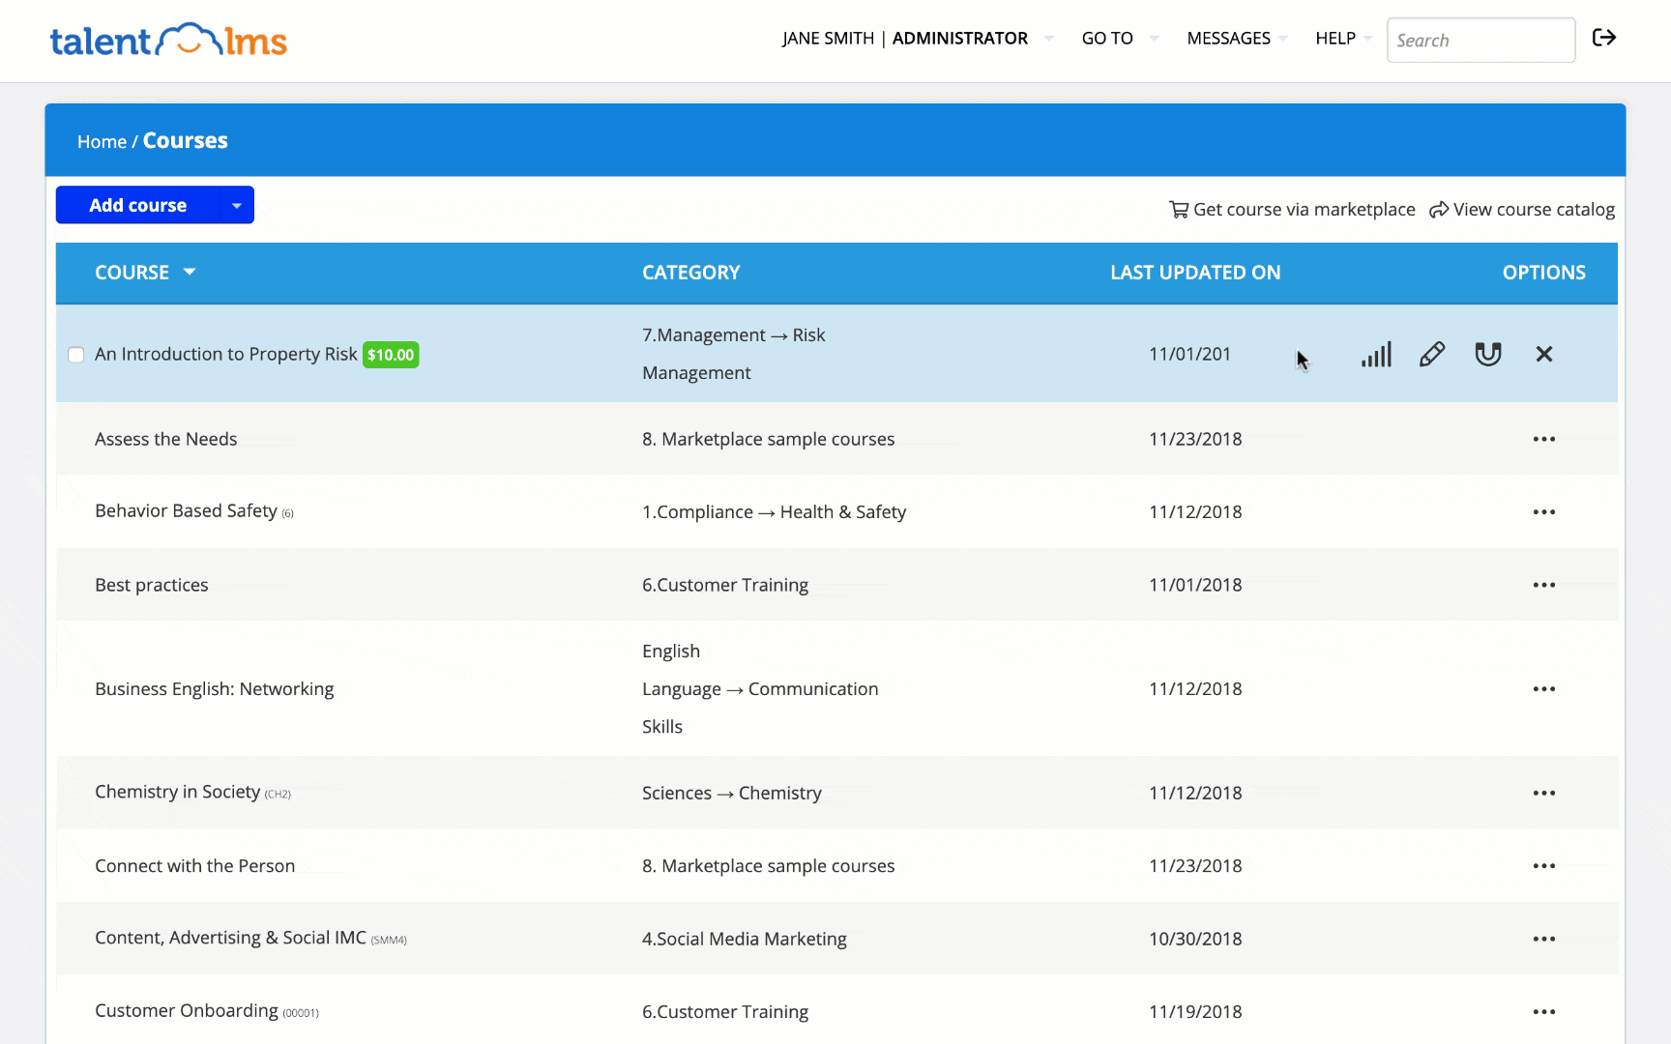The image size is (1671, 1044).
Task: Open Get course via marketplace link
Action: (x=1292, y=210)
